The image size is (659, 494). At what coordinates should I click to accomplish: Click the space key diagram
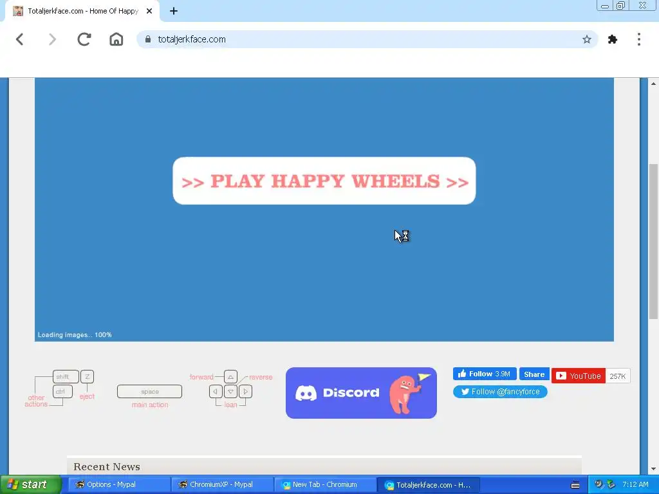click(x=149, y=392)
